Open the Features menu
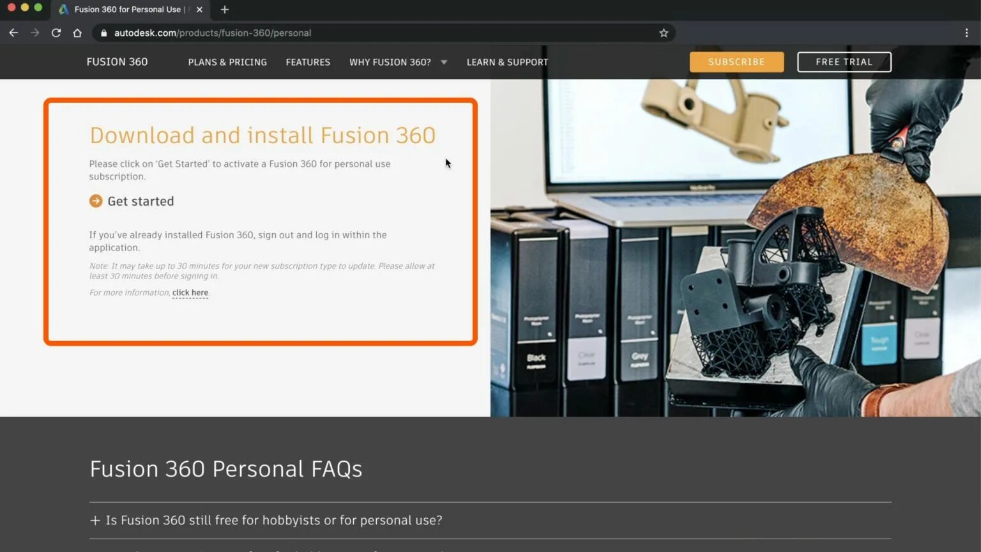The width and height of the screenshot is (981, 552). pyautogui.click(x=308, y=62)
